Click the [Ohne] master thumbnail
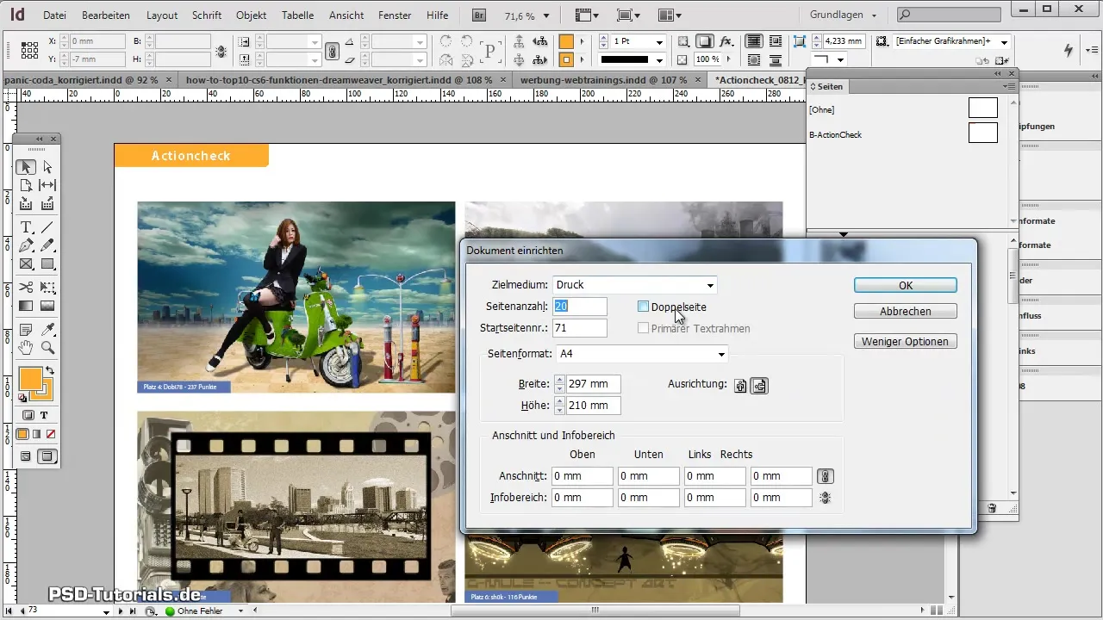 tap(982, 108)
